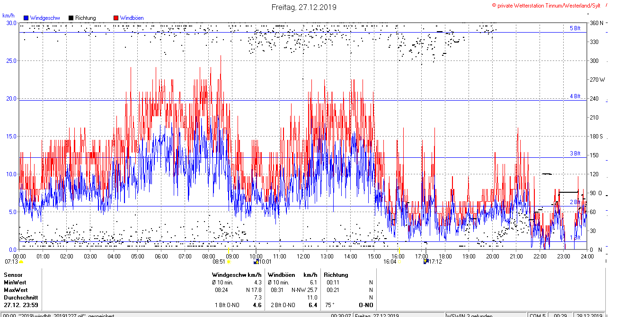620x317 pixels.
Task: Click the moon icon beside 10:01
Action: point(256,261)
